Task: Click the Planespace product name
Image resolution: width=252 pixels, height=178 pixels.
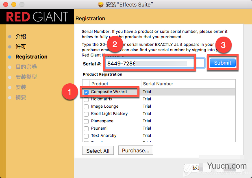Action: click(x=102, y=121)
